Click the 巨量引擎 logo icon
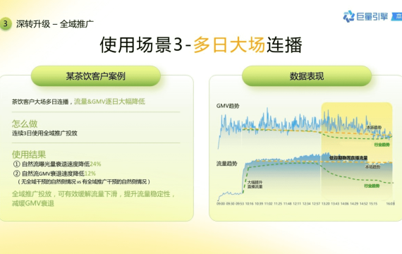 [348, 16]
